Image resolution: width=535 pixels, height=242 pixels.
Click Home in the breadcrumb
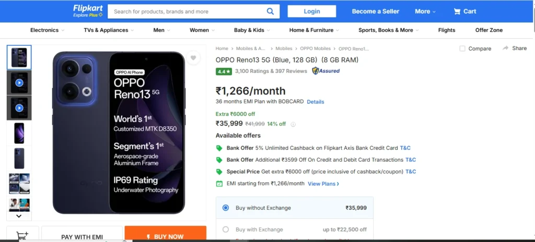pos(222,49)
